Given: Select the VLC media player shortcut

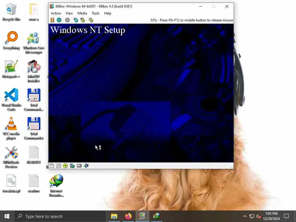Looking at the screenshot, I should coord(11,129).
